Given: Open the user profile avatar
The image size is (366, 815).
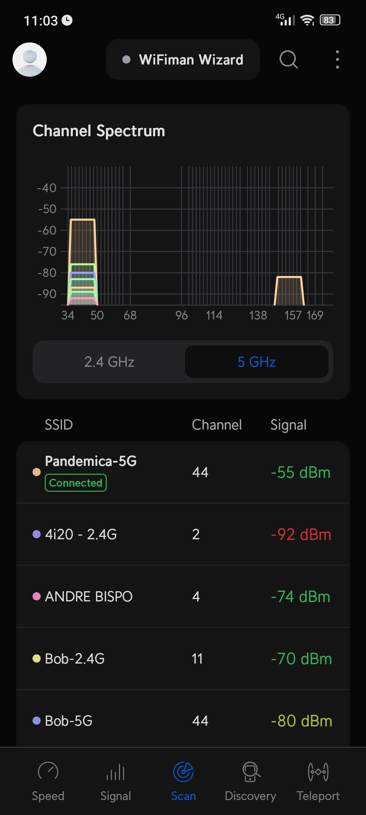Looking at the screenshot, I should click(x=29, y=59).
